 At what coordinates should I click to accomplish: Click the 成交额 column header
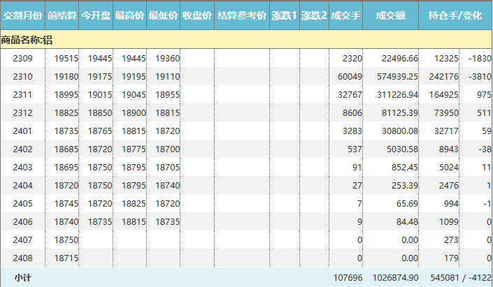pyautogui.click(x=390, y=15)
